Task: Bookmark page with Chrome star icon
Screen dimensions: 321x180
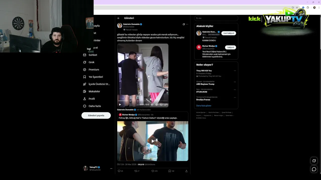Action: [297, 7]
